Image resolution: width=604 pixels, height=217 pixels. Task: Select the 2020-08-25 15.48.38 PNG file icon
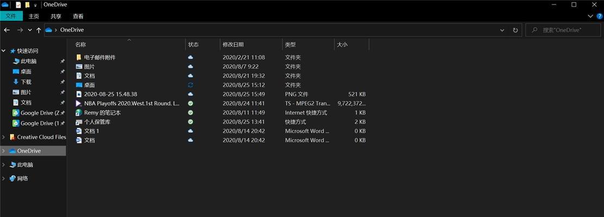tap(79, 94)
